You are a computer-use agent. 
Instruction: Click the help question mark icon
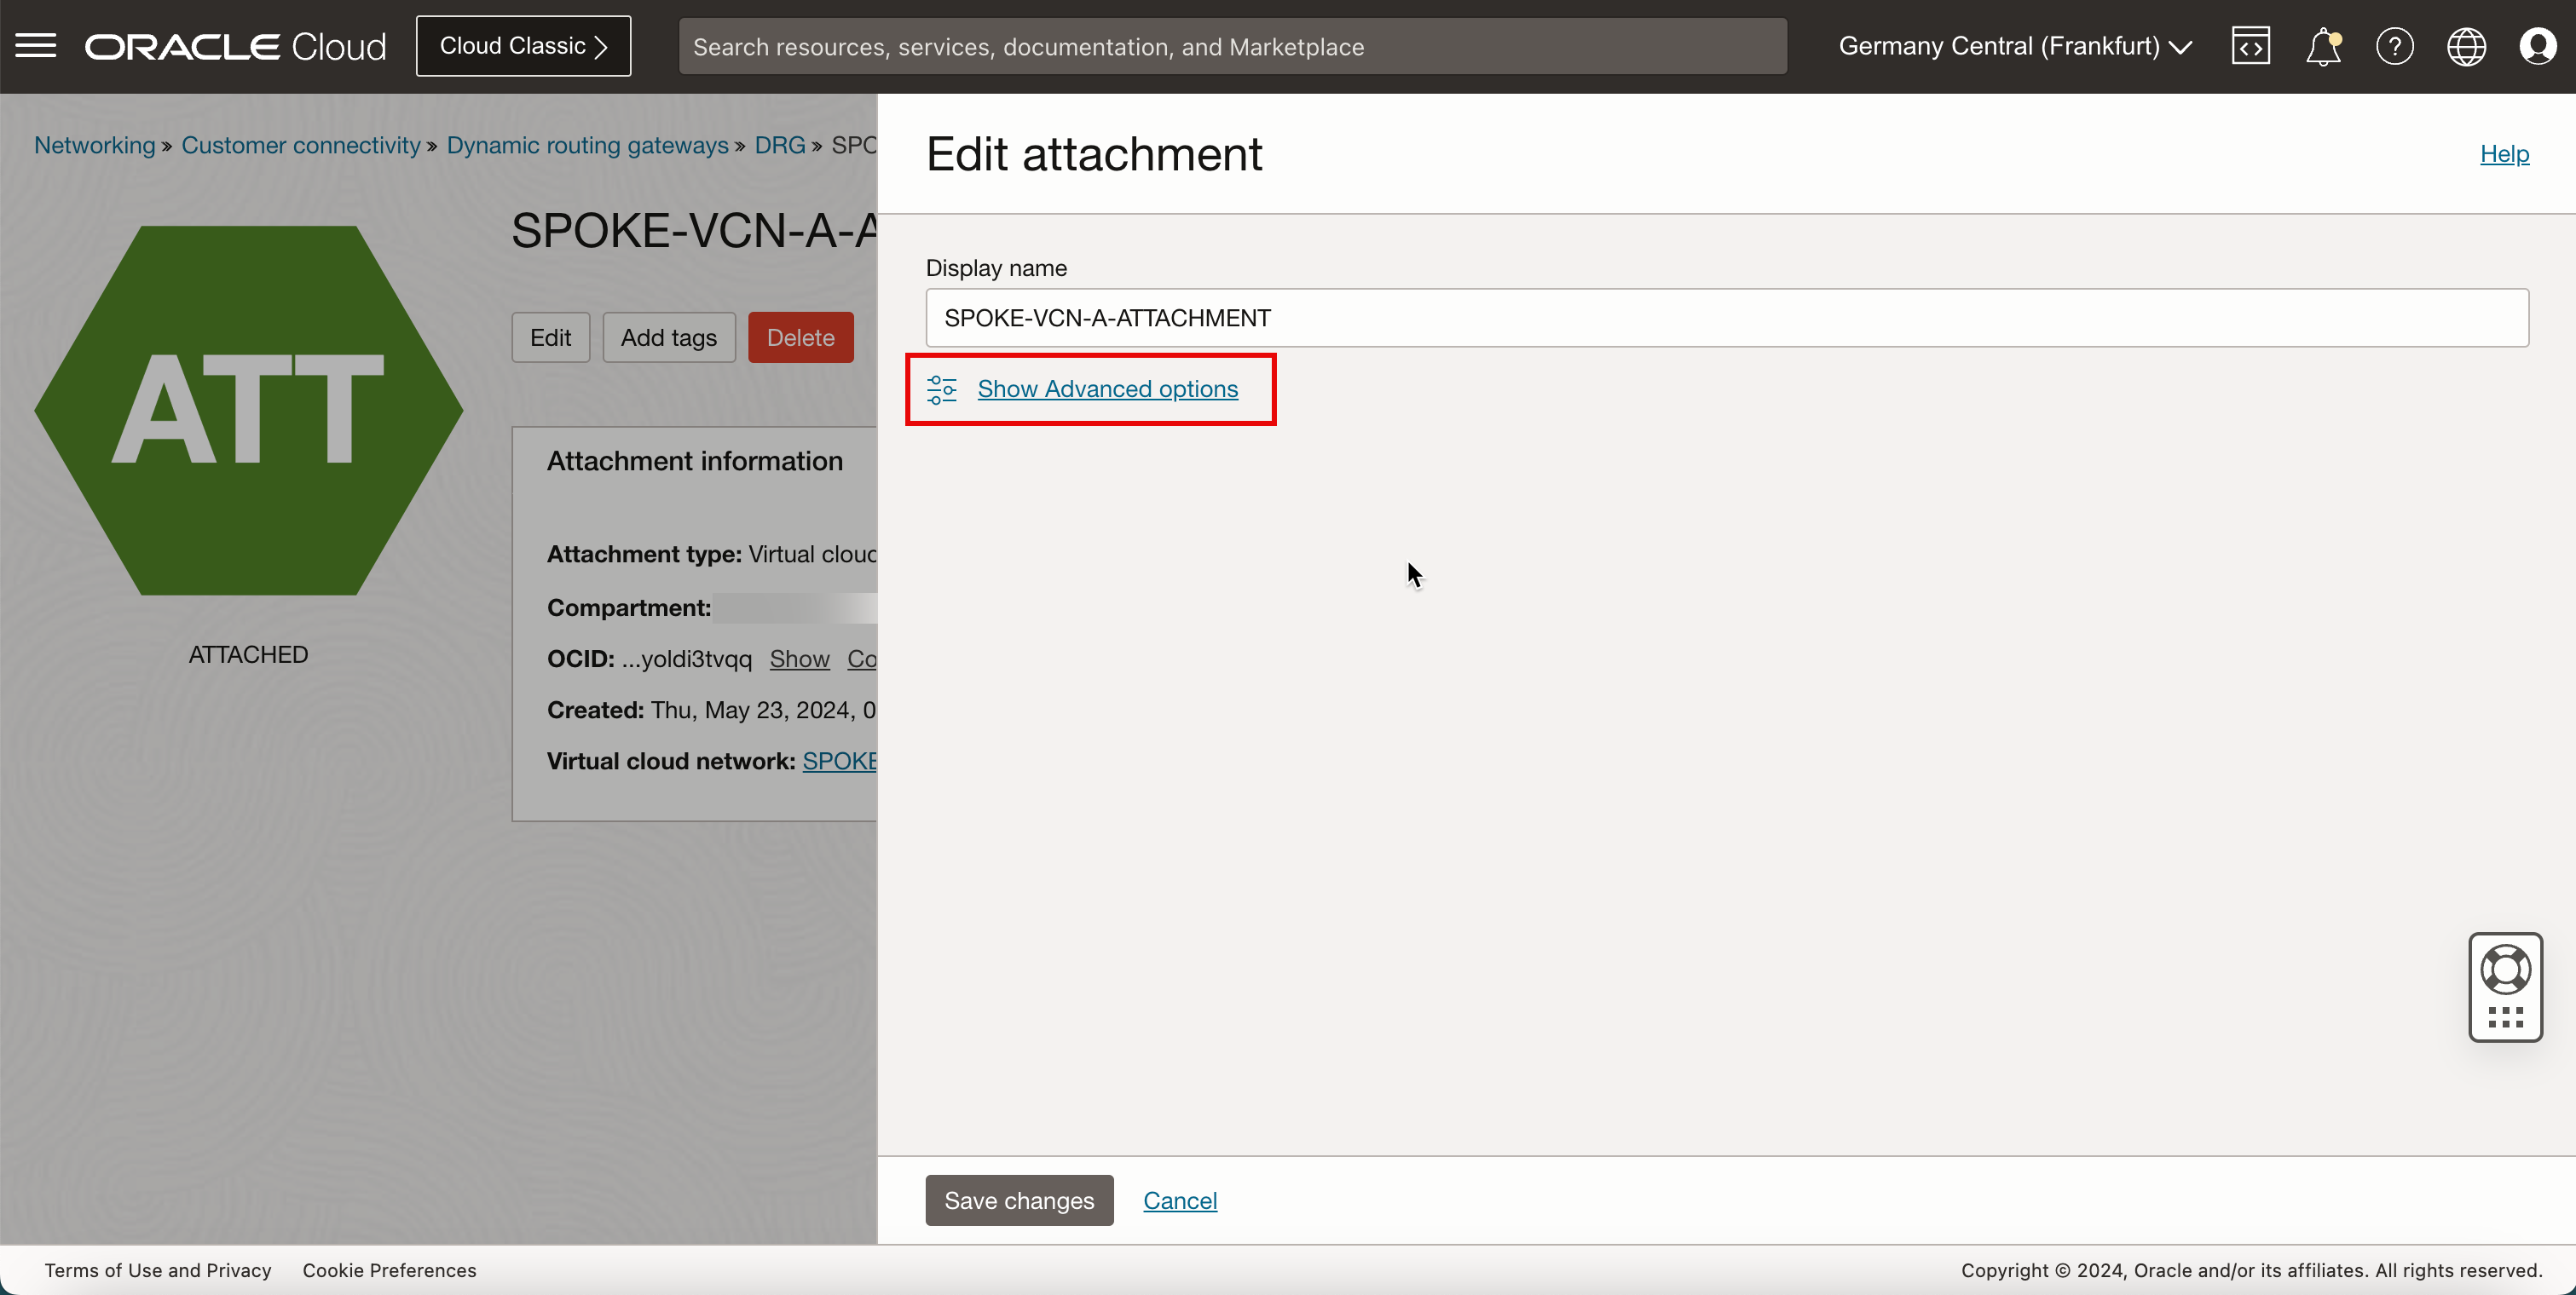pos(2394,44)
